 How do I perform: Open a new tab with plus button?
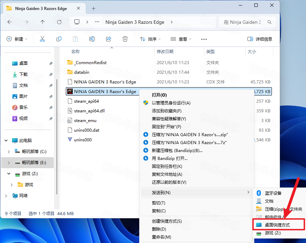94,9
